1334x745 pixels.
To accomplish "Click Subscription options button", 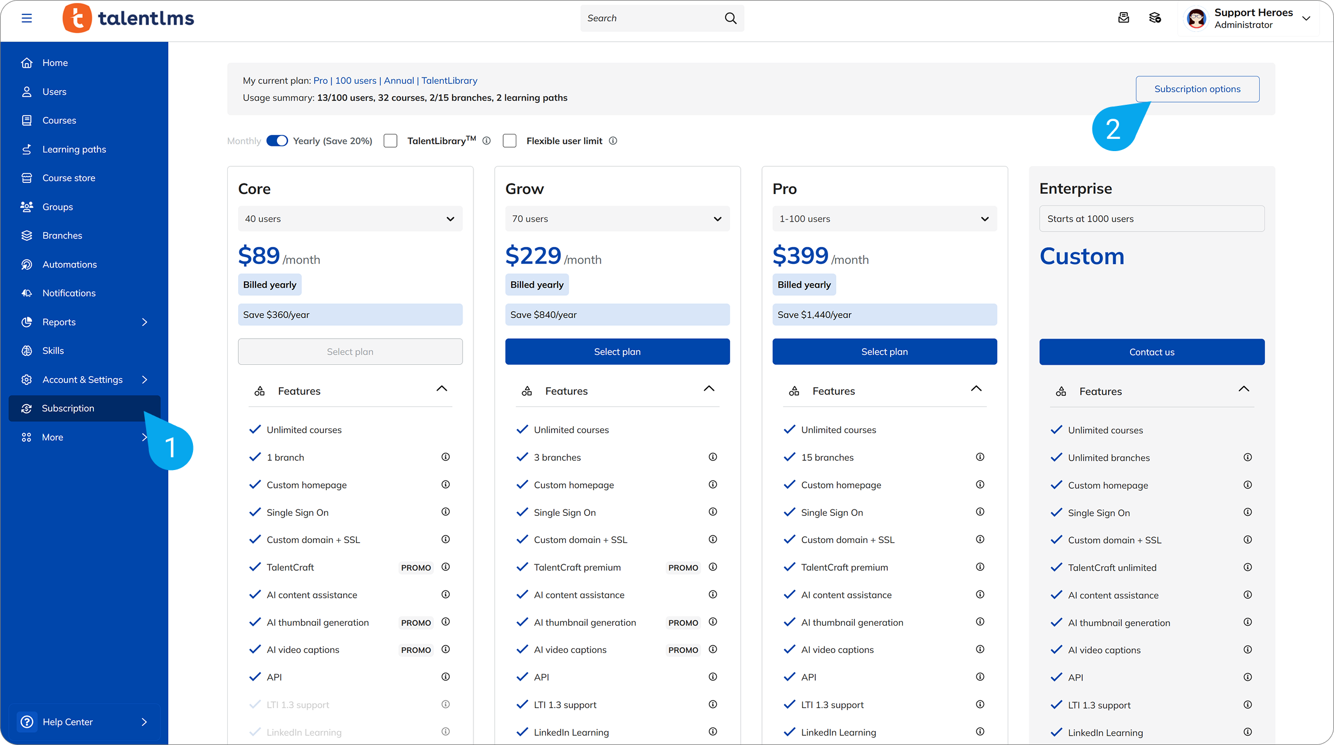I will pyautogui.click(x=1197, y=89).
